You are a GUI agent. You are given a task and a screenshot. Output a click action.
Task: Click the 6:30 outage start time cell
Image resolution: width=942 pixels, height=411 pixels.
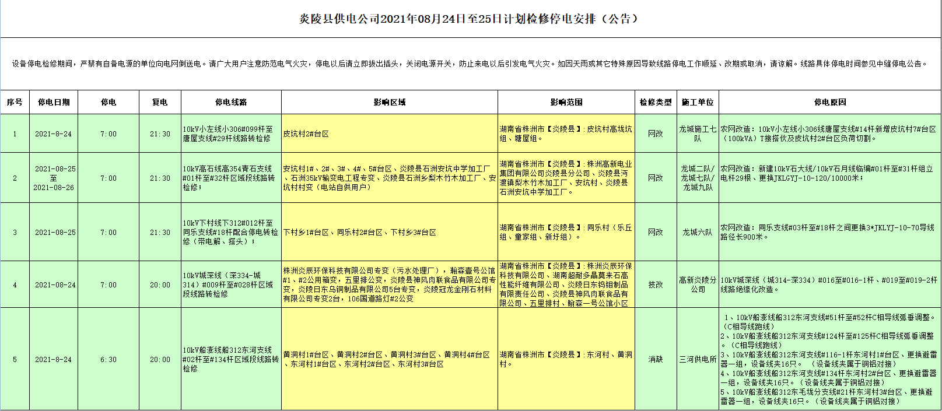(108, 360)
